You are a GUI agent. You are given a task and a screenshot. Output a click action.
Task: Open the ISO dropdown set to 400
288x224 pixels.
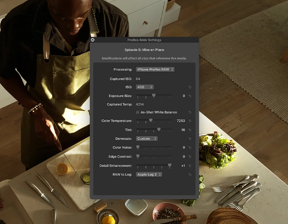[145, 87]
